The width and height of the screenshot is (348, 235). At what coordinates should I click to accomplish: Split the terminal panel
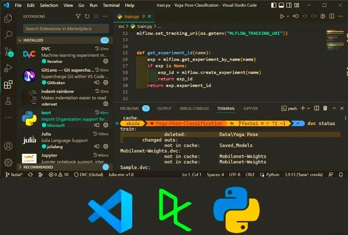tap(316, 109)
